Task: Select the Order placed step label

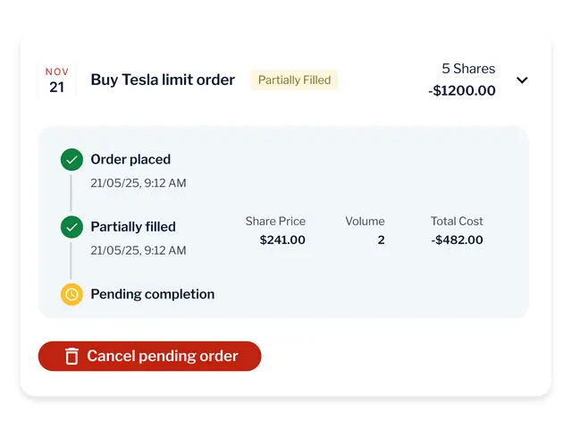Action: pos(130,160)
